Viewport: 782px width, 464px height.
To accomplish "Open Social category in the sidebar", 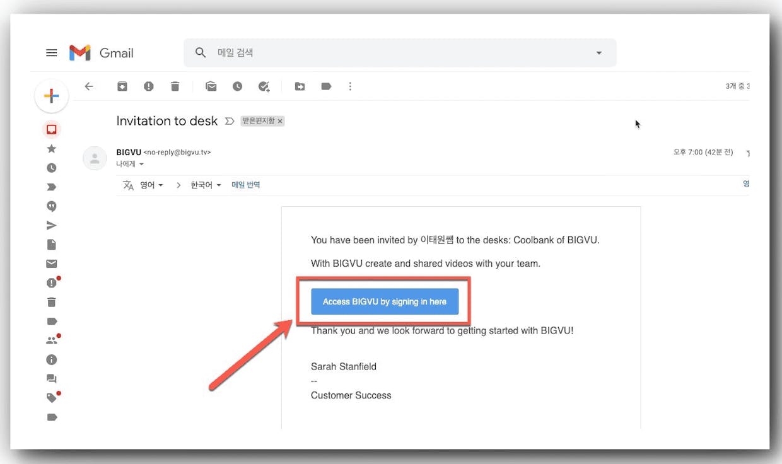I will 52,340.
